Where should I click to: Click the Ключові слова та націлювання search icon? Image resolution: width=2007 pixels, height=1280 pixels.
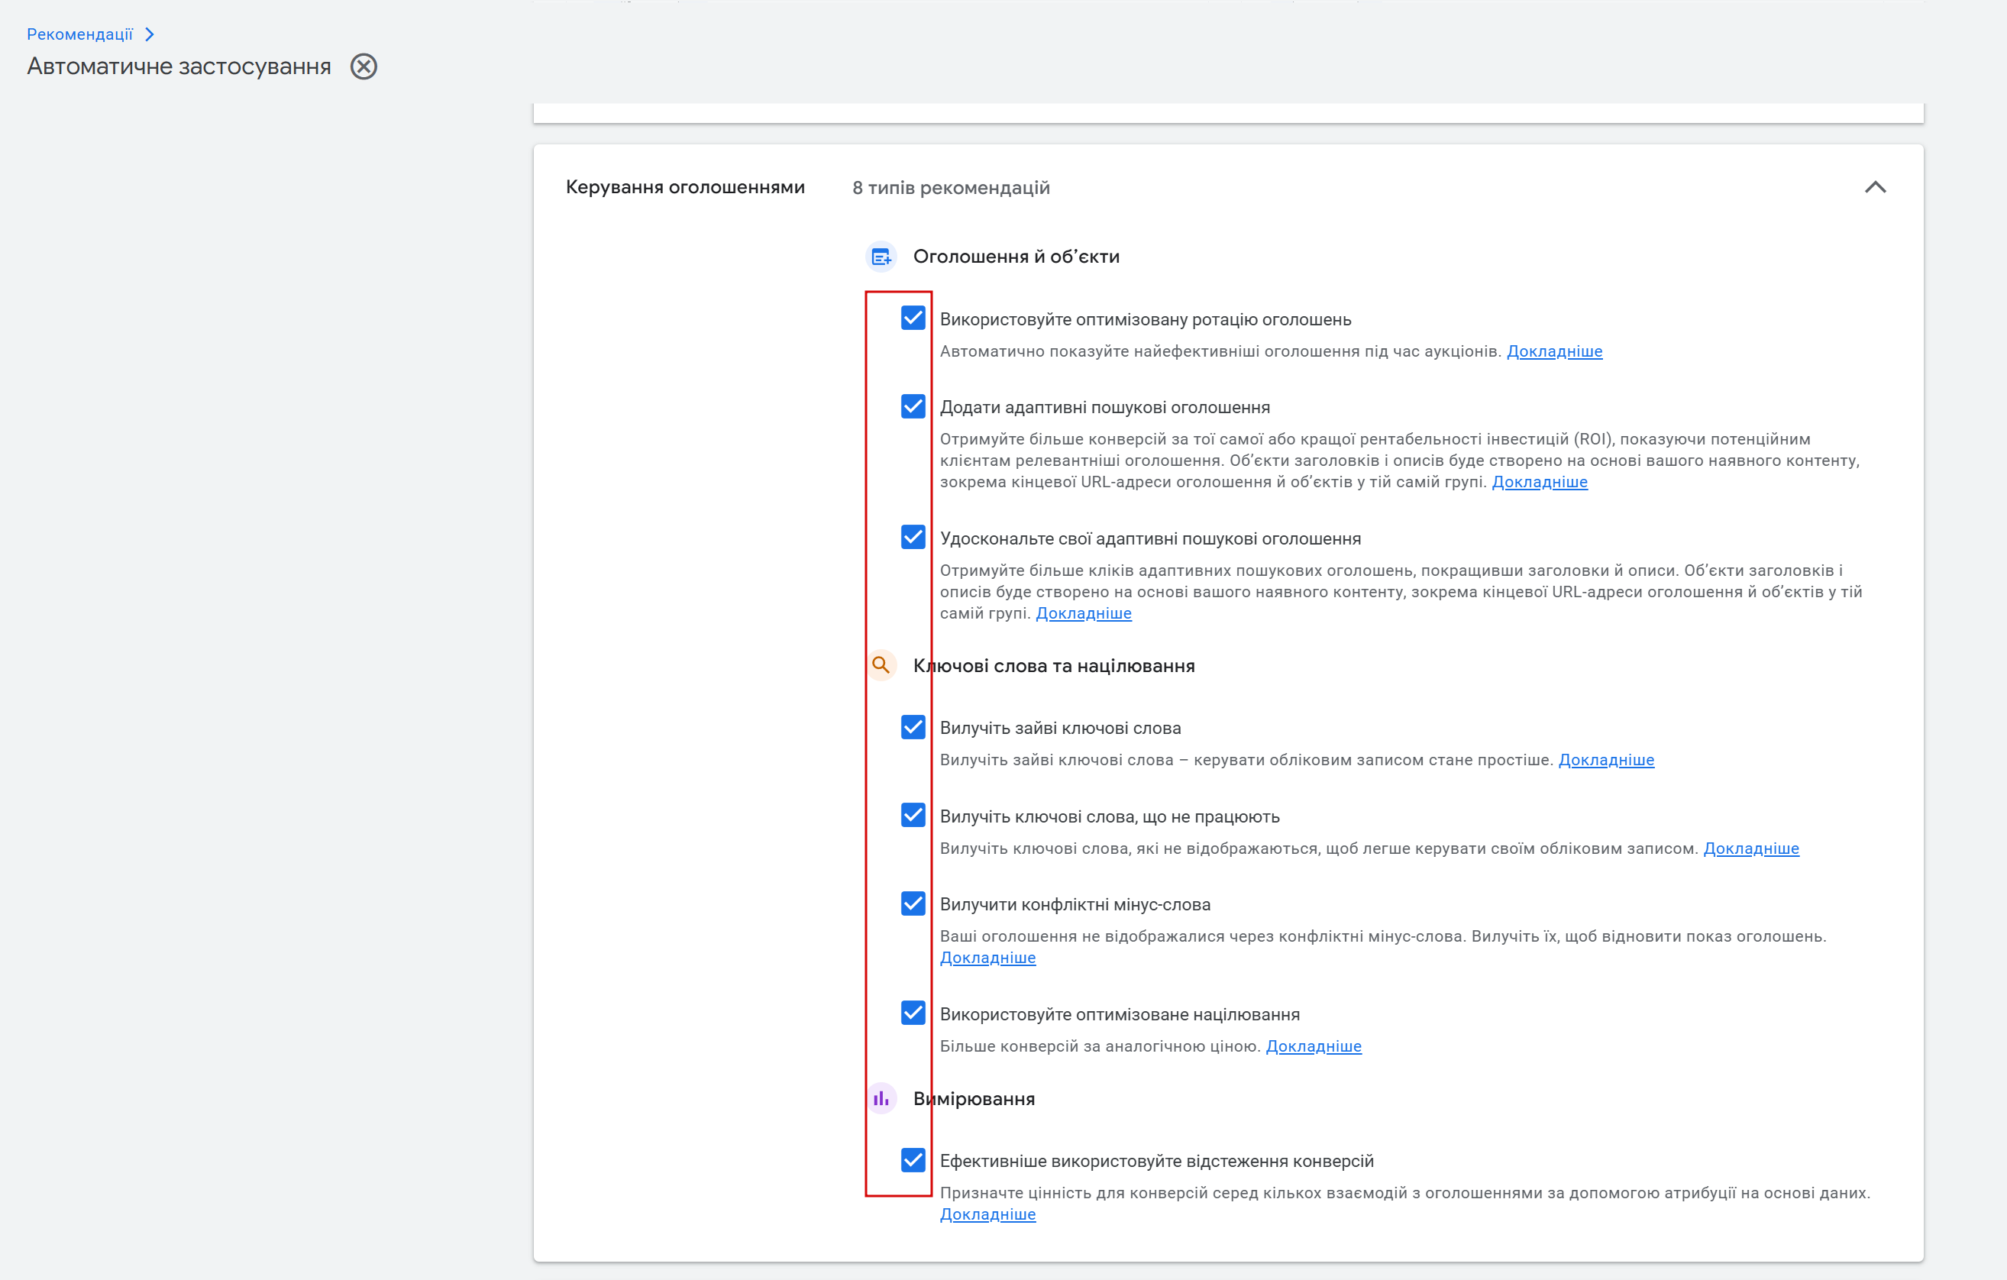tap(881, 665)
